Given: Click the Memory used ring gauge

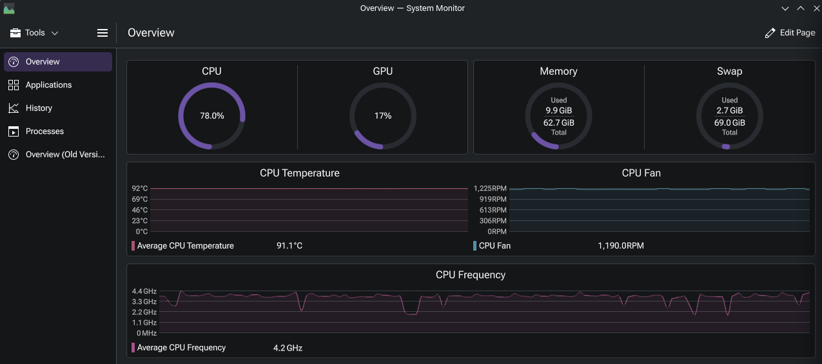Looking at the screenshot, I should tap(558, 116).
